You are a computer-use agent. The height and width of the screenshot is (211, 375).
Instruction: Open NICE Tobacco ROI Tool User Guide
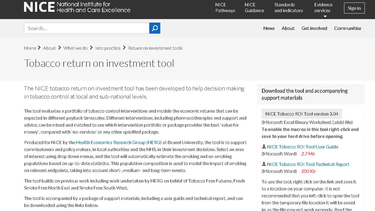pyautogui.click(x=302, y=147)
